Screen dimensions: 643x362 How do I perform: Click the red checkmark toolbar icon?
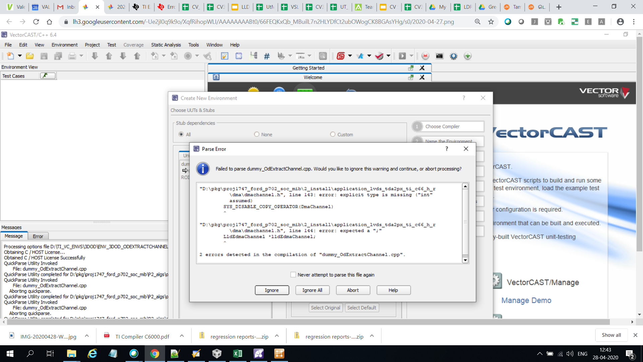click(379, 56)
